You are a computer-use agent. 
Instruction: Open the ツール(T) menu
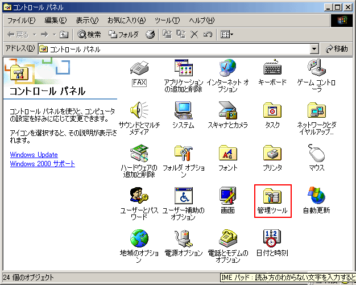(x=167, y=20)
